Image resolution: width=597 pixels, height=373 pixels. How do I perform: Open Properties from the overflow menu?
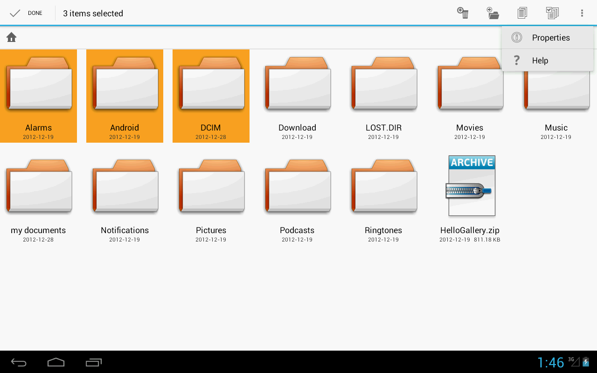(548, 38)
